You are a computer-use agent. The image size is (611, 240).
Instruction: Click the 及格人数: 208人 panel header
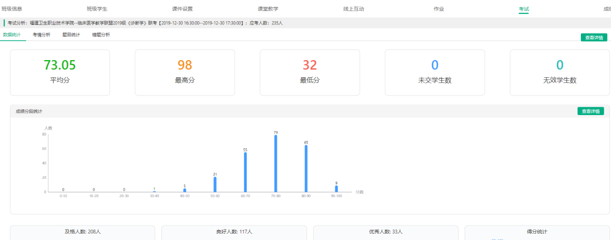(82, 232)
